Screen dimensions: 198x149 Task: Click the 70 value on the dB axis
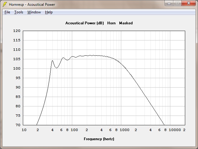coord(18,125)
